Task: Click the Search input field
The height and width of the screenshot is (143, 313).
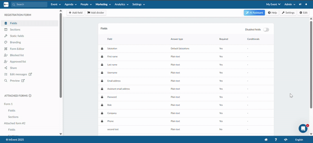Action: pos(29,4)
